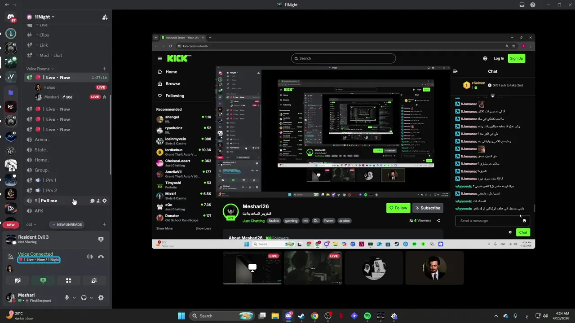The image size is (575, 323).
Task: Check voice connection quality icon
Action: (x=10, y=257)
